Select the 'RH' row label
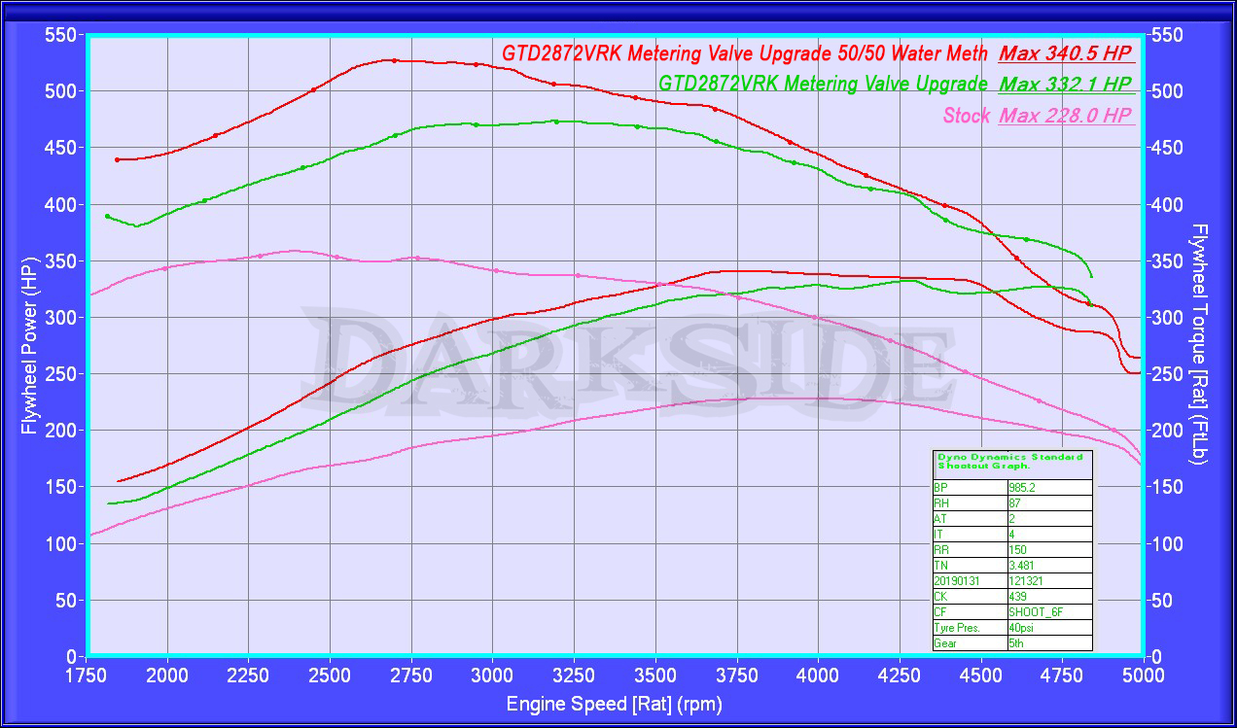The image size is (1237, 728). tap(940, 503)
